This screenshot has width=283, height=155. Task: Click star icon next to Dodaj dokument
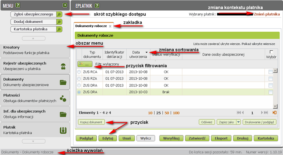coord(59,22)
